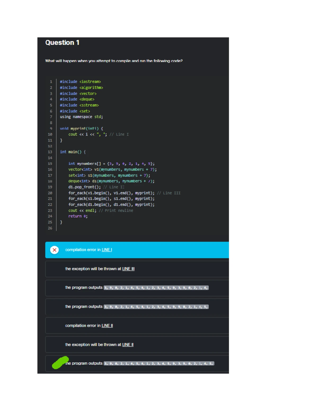This screenshot has height=411, width=318.
Task: Click the '// Line III' comment in code
Action: (x=169, y=193)
